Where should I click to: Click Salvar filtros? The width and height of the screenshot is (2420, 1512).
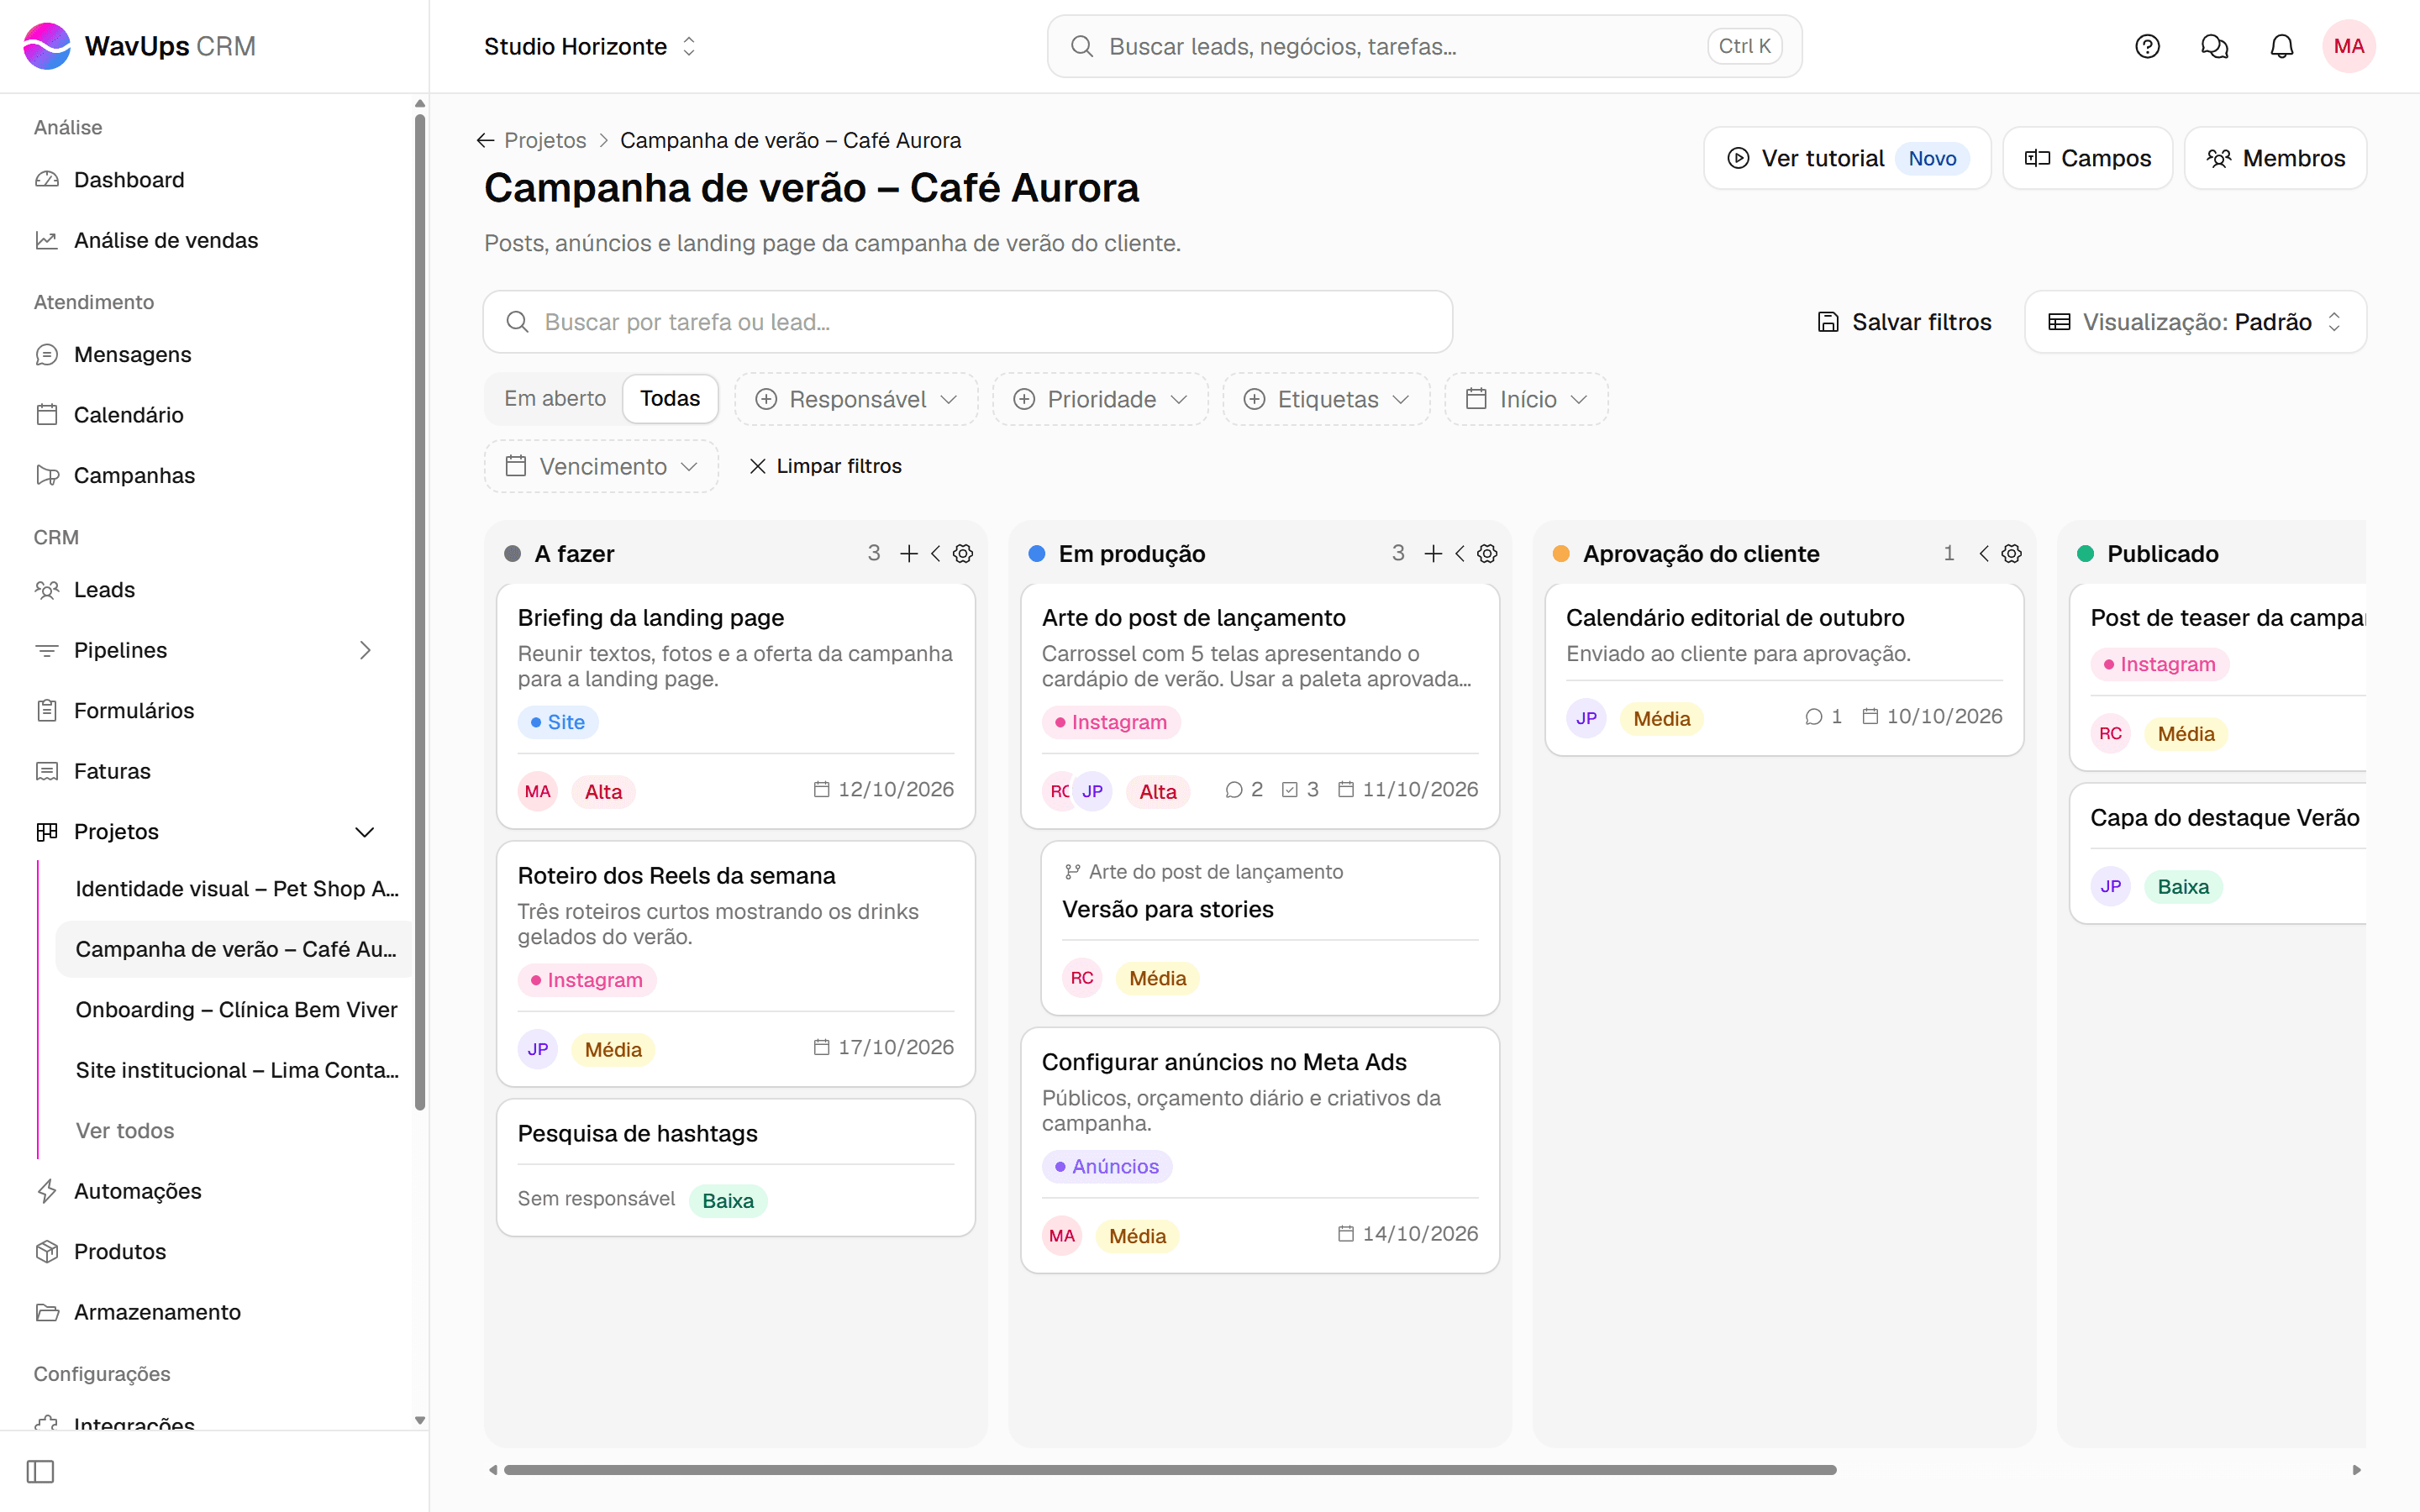click(x=1904, y=322)
